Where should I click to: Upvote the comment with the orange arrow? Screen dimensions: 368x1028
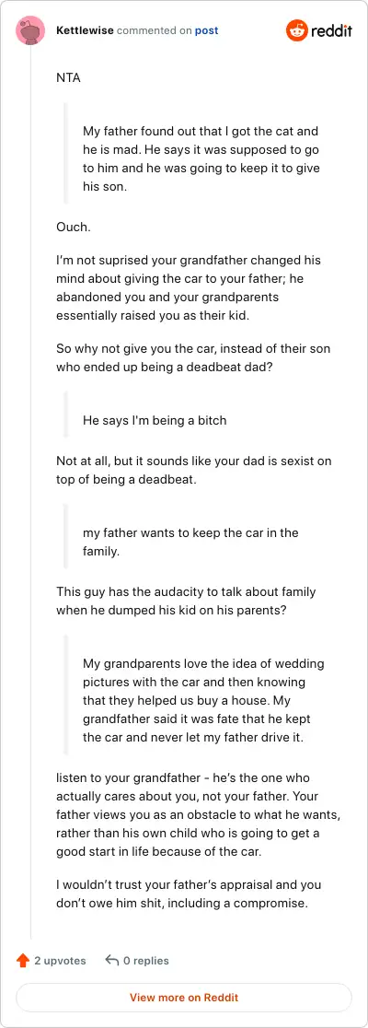point(23,961)
